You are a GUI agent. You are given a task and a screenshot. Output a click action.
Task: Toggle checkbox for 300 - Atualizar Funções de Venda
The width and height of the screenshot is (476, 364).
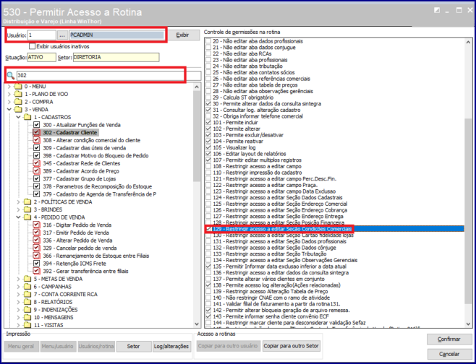36,125
